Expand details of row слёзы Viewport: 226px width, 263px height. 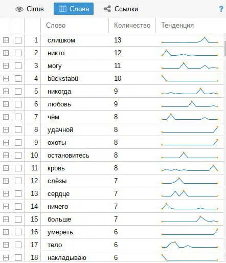click(6, 181)
